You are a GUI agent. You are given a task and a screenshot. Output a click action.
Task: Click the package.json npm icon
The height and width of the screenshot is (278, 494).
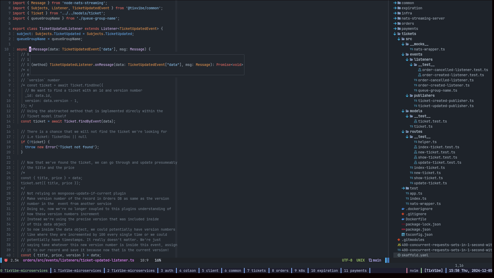tap(403, 229)
